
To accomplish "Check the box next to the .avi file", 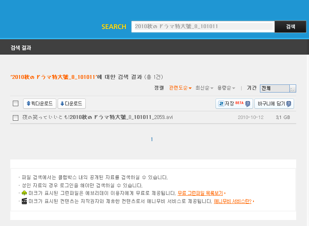I will click(16, 118).
